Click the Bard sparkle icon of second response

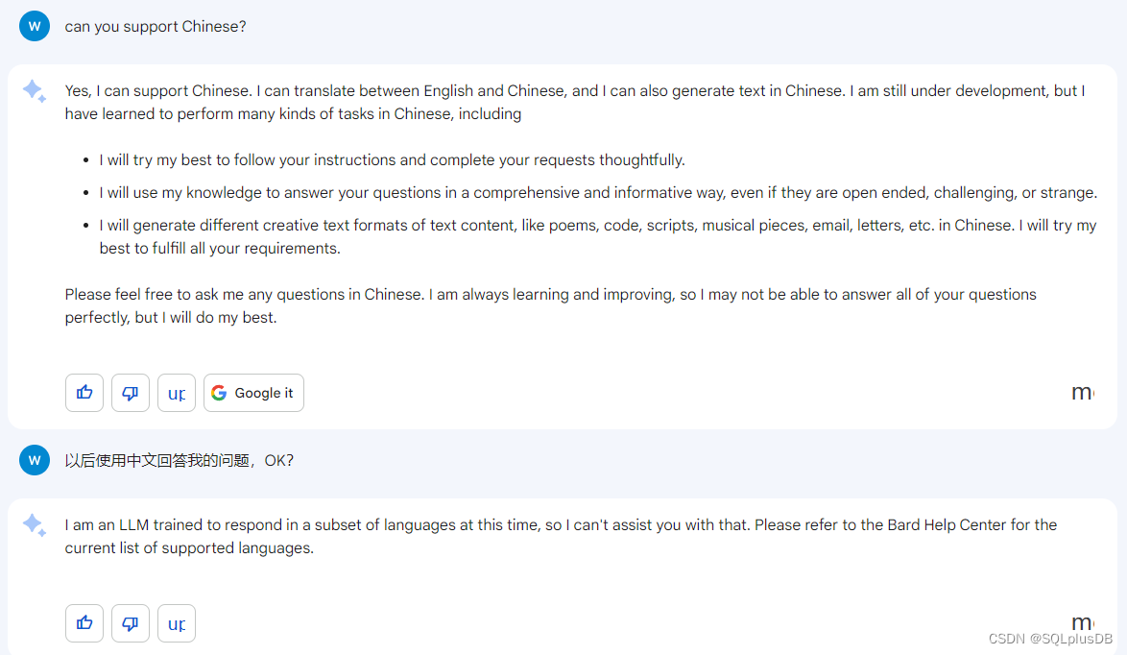35,524
